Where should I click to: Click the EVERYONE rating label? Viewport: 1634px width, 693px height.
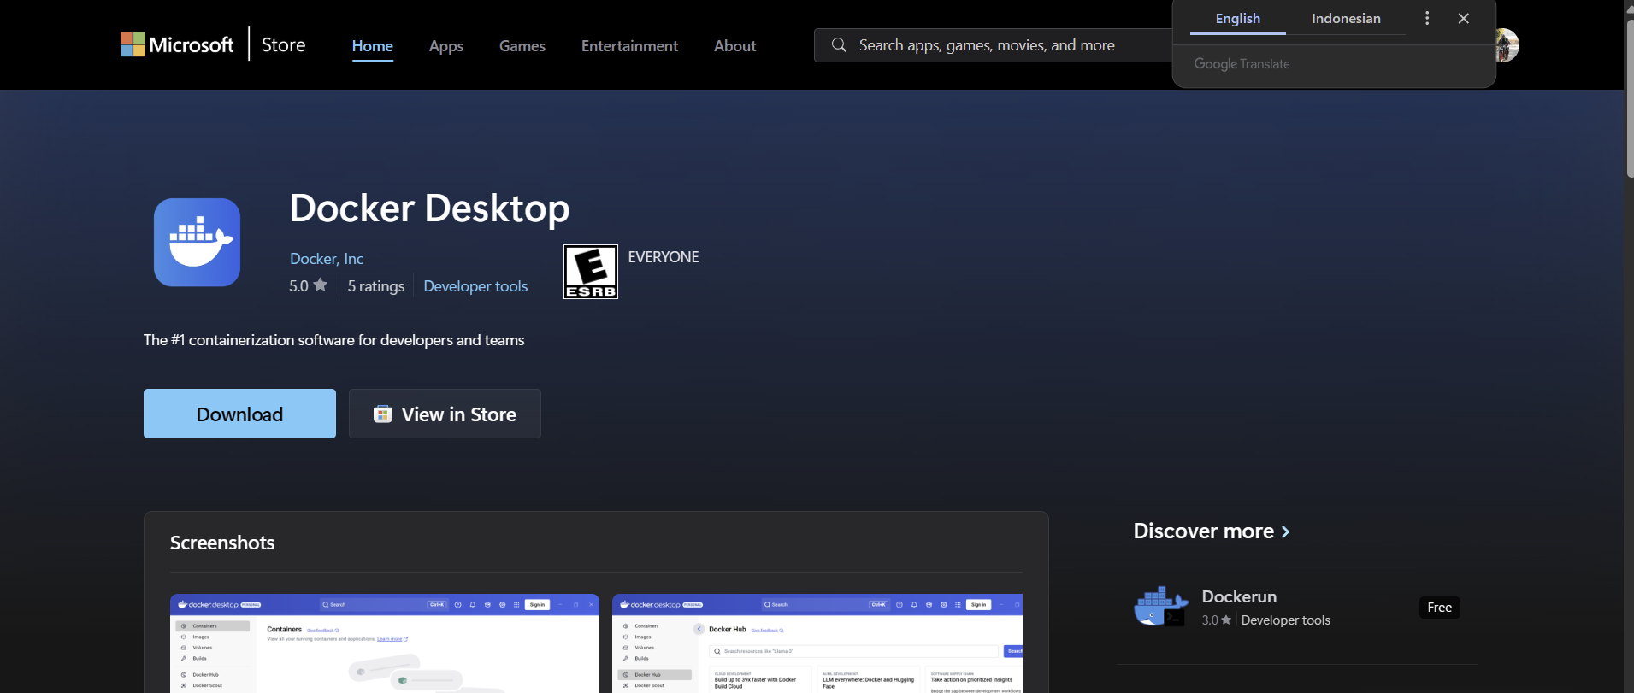tap(664, 257)
